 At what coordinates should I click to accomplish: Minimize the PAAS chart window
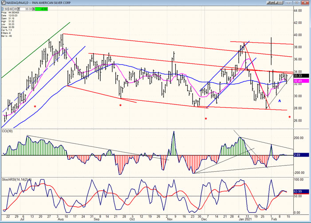tap(288, 3)
